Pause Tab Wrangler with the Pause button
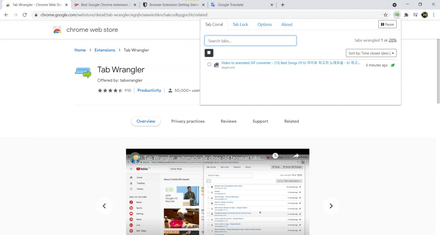Image resolution: width=440 pixels, height=235 pixels. (x=387, y=24)
